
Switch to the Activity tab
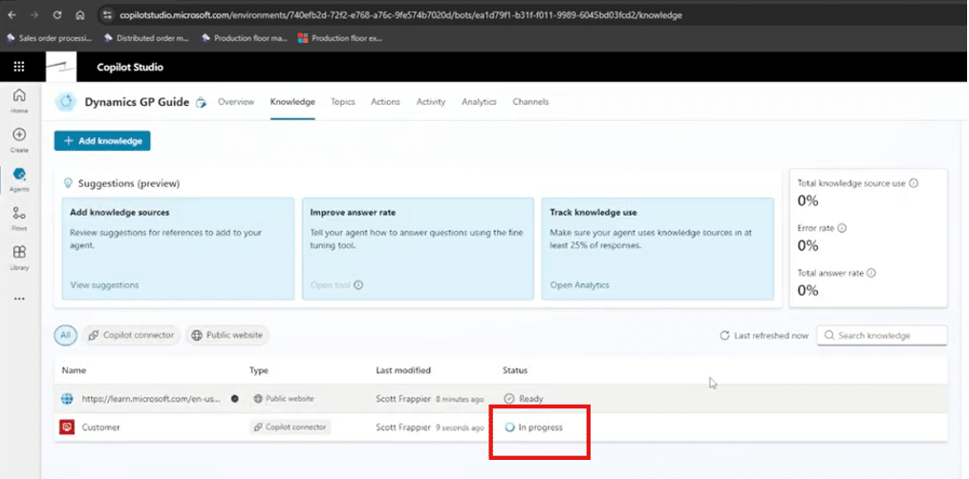(431, 102)
